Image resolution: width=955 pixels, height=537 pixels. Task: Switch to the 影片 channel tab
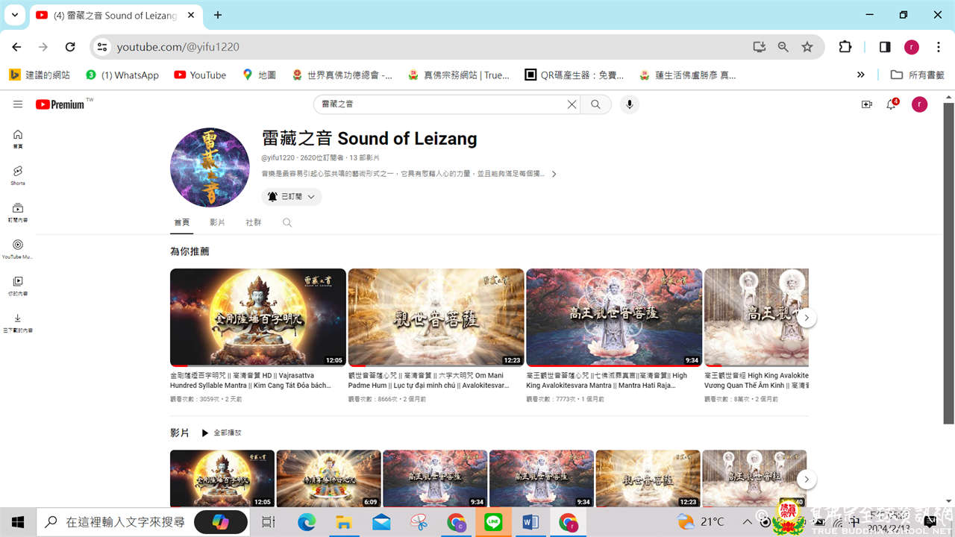pos(217,222)
